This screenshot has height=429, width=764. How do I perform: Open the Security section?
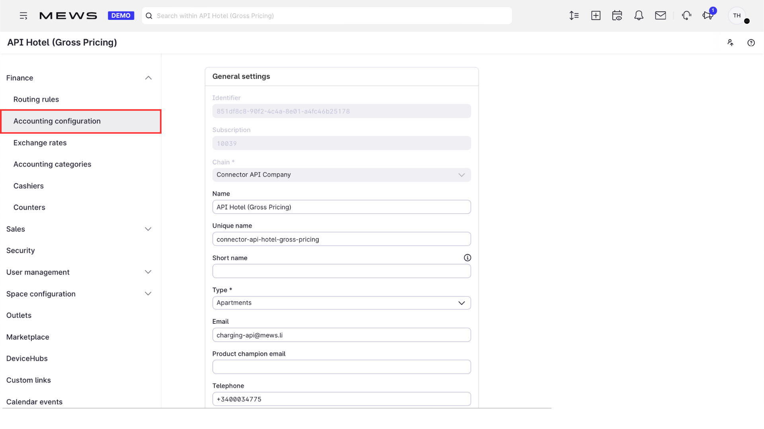click(21, 251)
